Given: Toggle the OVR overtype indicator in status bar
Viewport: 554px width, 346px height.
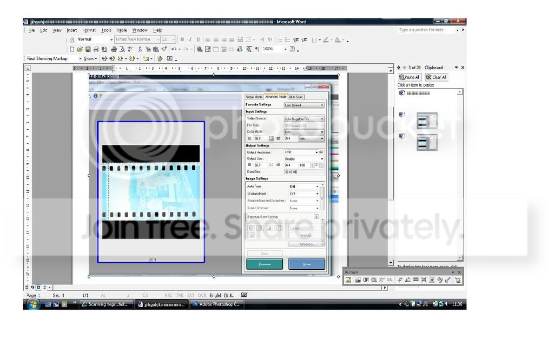Looking at the screenshot, I should (202, 295).
